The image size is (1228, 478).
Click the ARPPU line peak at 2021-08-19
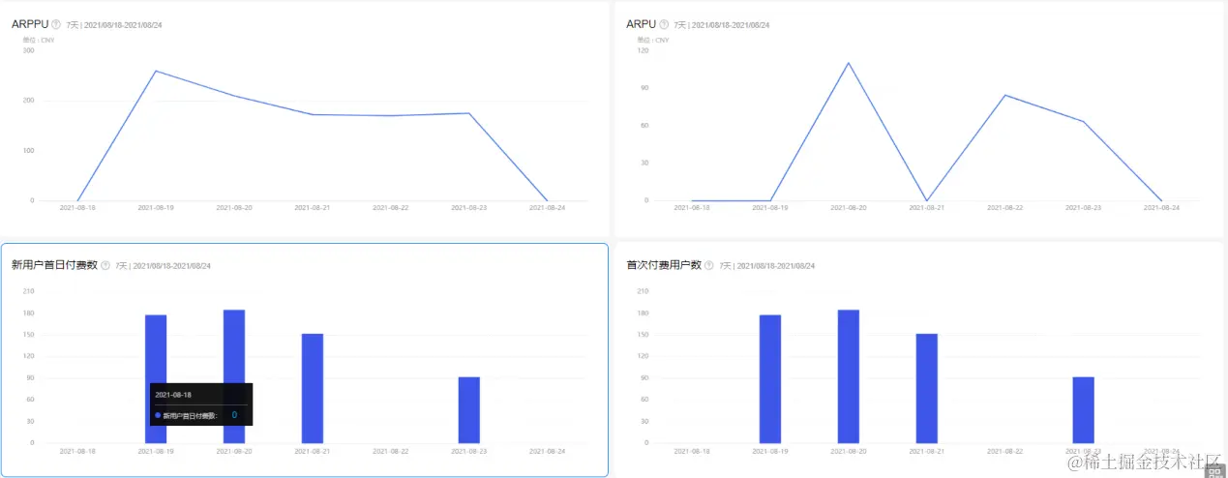click(x=156, y=71)
